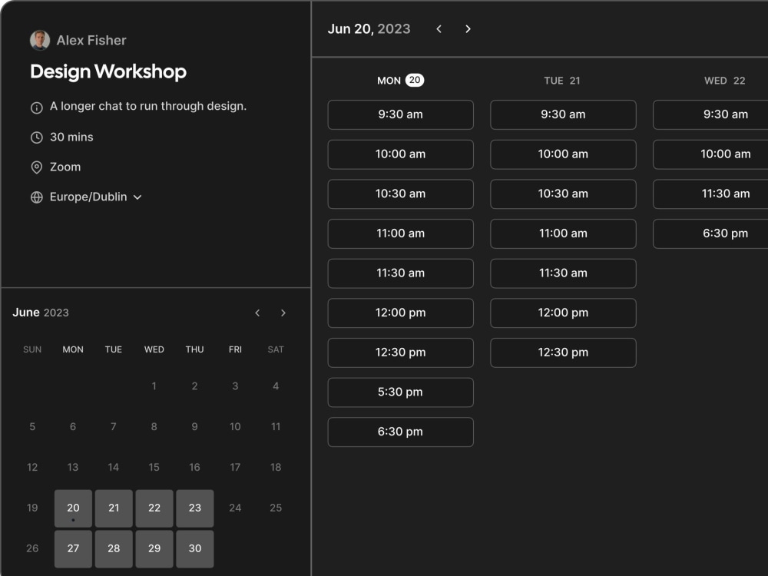The width and height of the screenshot is (768, 576).
Task: Click the Jun 20, 2023 date heading
Action: click(369, 29)
